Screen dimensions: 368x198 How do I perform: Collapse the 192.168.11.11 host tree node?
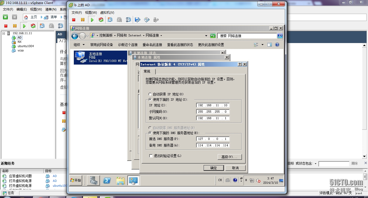[4, 33]
